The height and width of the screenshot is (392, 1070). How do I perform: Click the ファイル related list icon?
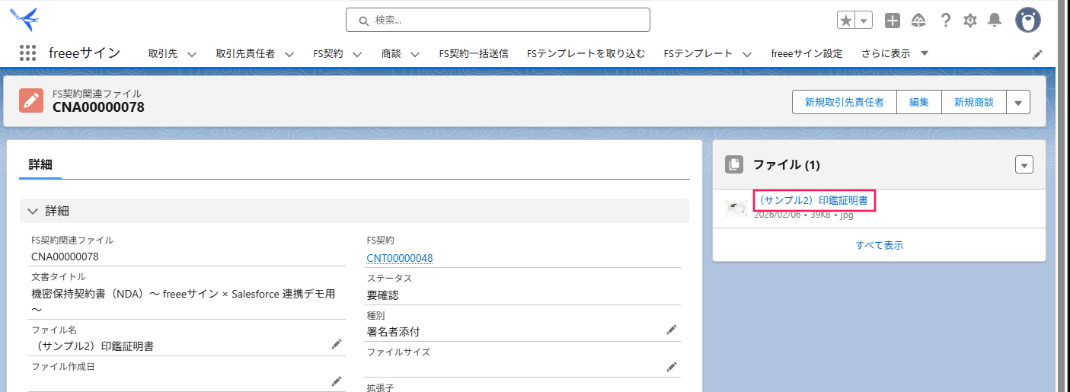coord(734,164)
